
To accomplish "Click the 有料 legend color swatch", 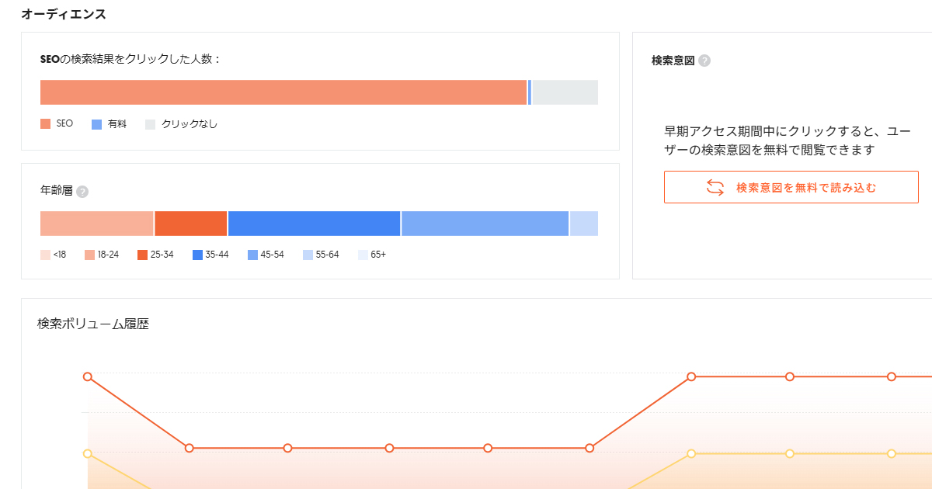I will (97, 123).
